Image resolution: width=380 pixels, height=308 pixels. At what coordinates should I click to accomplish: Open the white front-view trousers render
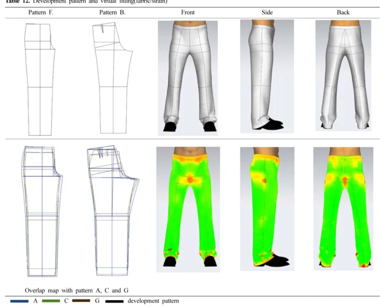click(188, 78)
